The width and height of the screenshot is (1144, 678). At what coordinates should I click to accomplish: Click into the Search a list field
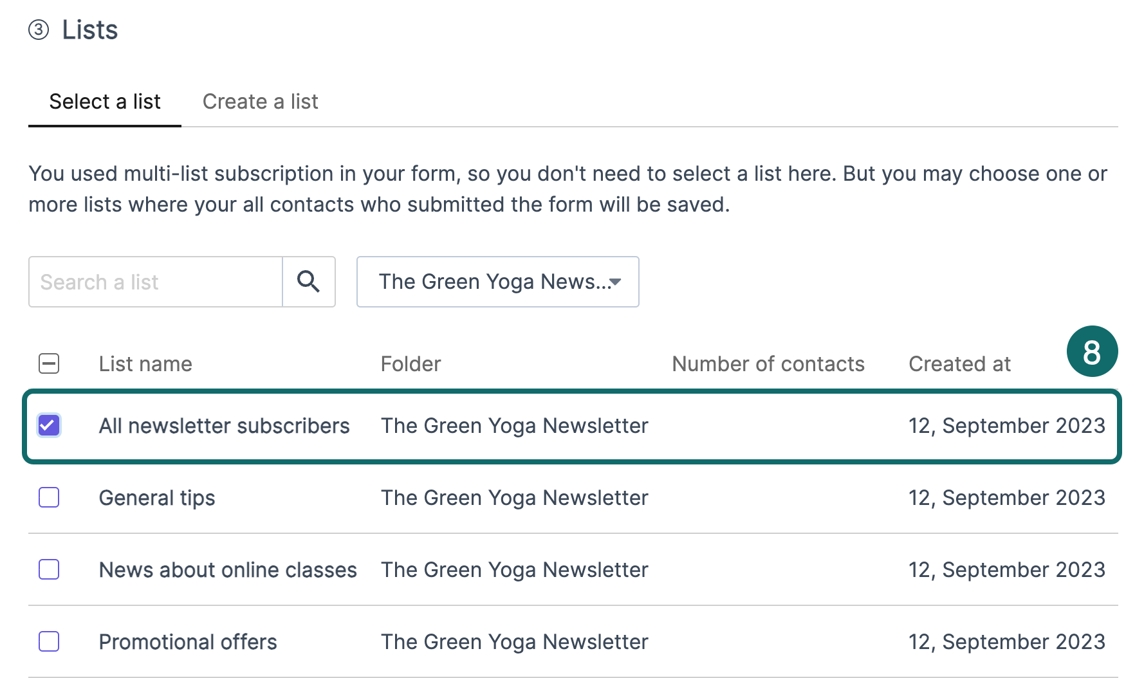pos(155,282)
